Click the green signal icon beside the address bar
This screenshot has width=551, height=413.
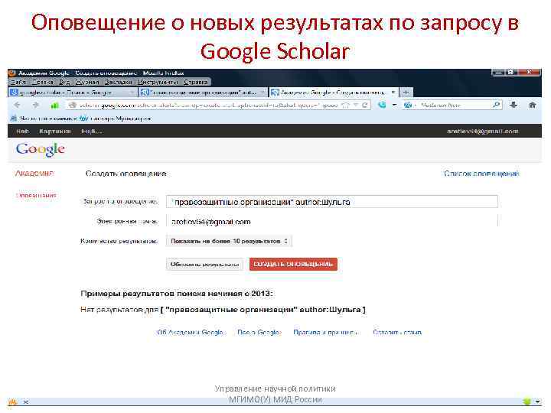(55, 105)
